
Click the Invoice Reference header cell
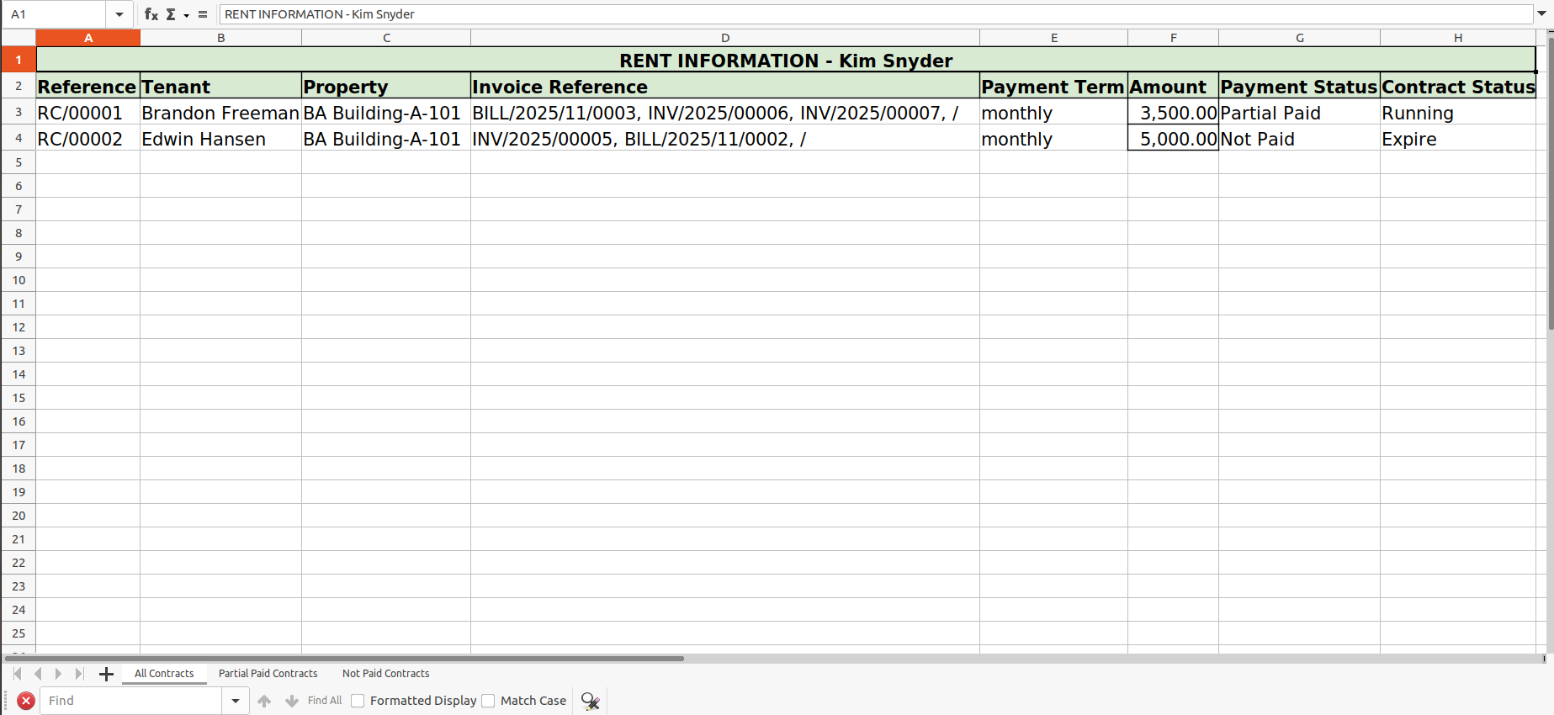click(725, 86)
